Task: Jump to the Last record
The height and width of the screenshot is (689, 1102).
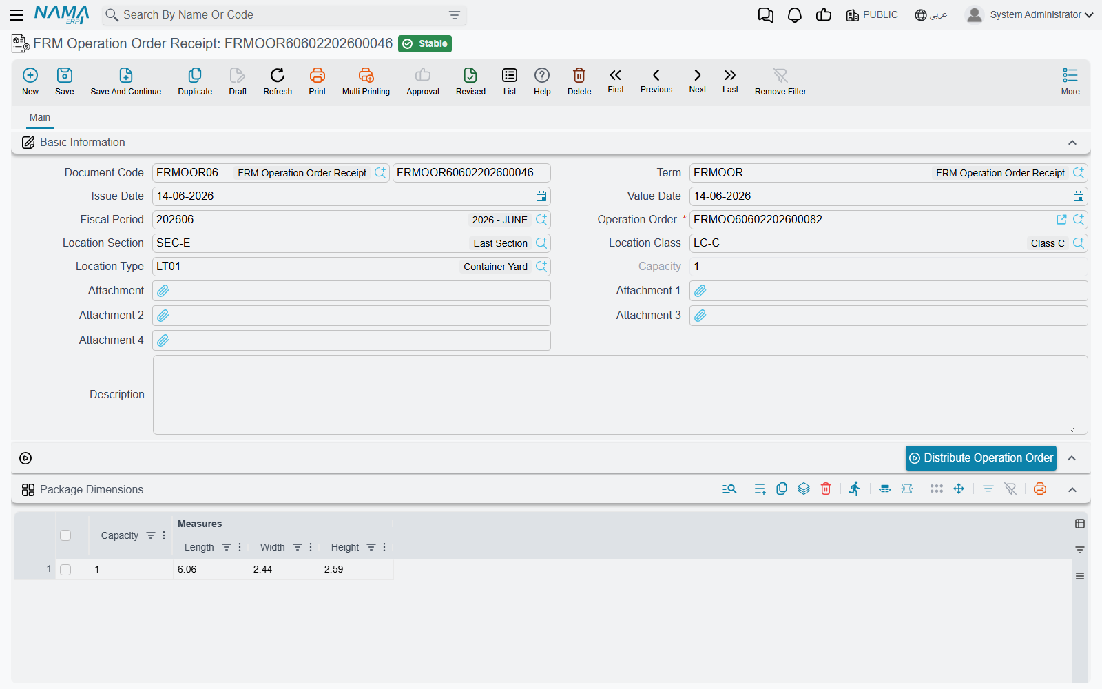Action: point(730,81)
